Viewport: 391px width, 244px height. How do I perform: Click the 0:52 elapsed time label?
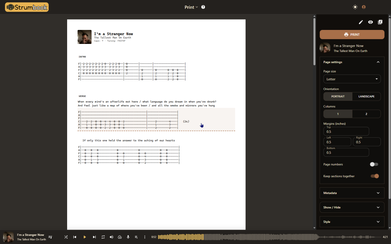(154, 237)
